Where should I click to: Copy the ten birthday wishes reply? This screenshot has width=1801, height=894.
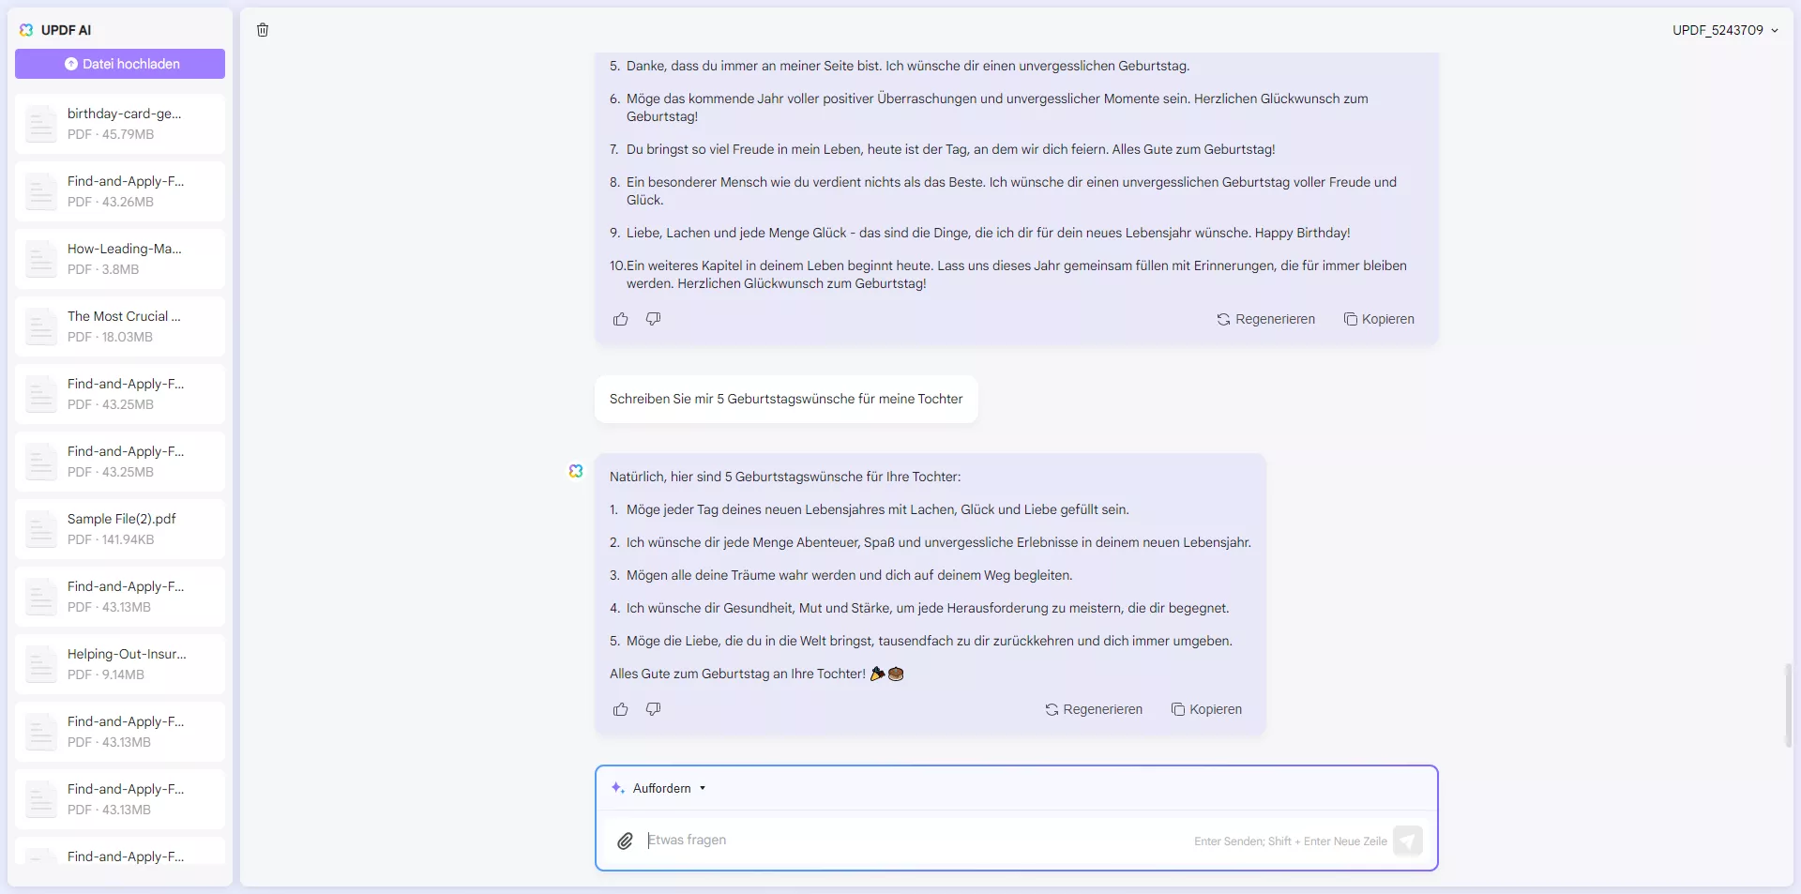pyautogui.click(x=1379, y=319)
